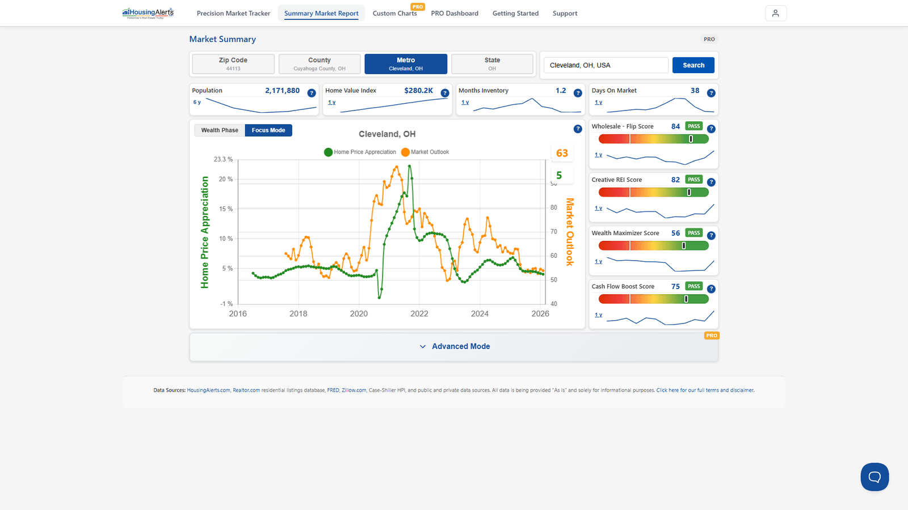Viewport: 908px width, 510px height.
Task: Open the user account icon
Action: (x=775, y=13)
